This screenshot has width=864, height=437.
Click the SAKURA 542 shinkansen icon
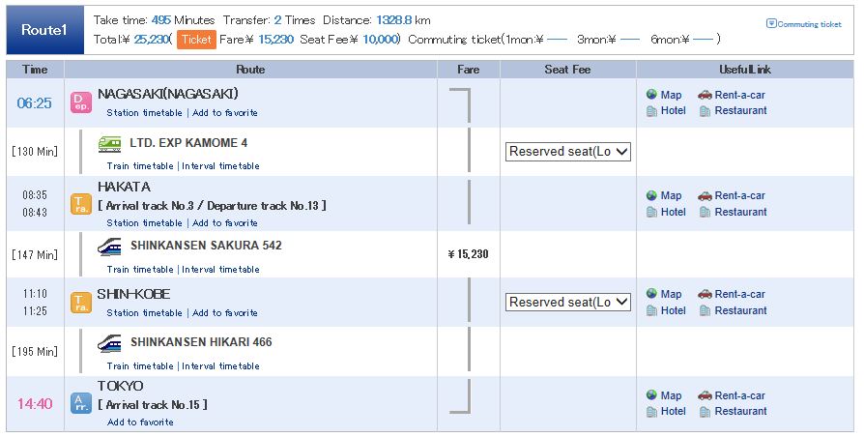[109, 247]
